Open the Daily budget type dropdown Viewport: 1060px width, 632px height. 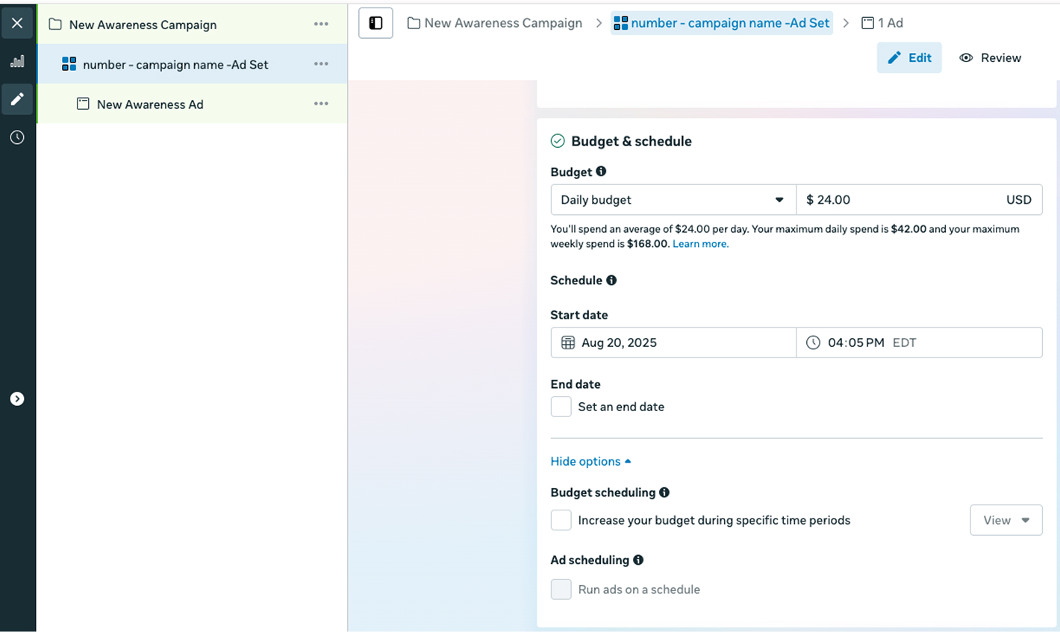pyautogui.click(x=673, y=200)
